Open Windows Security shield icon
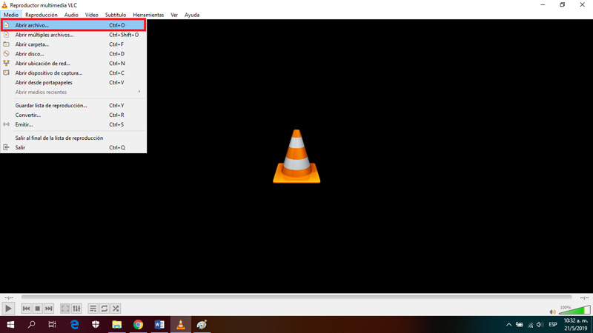The width and height of the screenshot is (593, 333). (96, 325)
